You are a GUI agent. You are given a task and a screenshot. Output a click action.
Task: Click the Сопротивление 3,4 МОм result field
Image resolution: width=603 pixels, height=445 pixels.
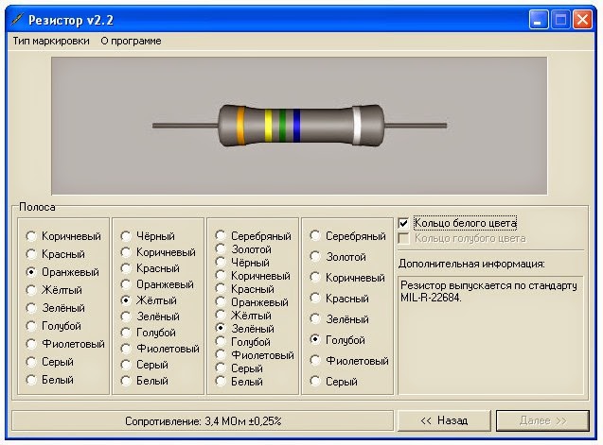tap(203, 421)
